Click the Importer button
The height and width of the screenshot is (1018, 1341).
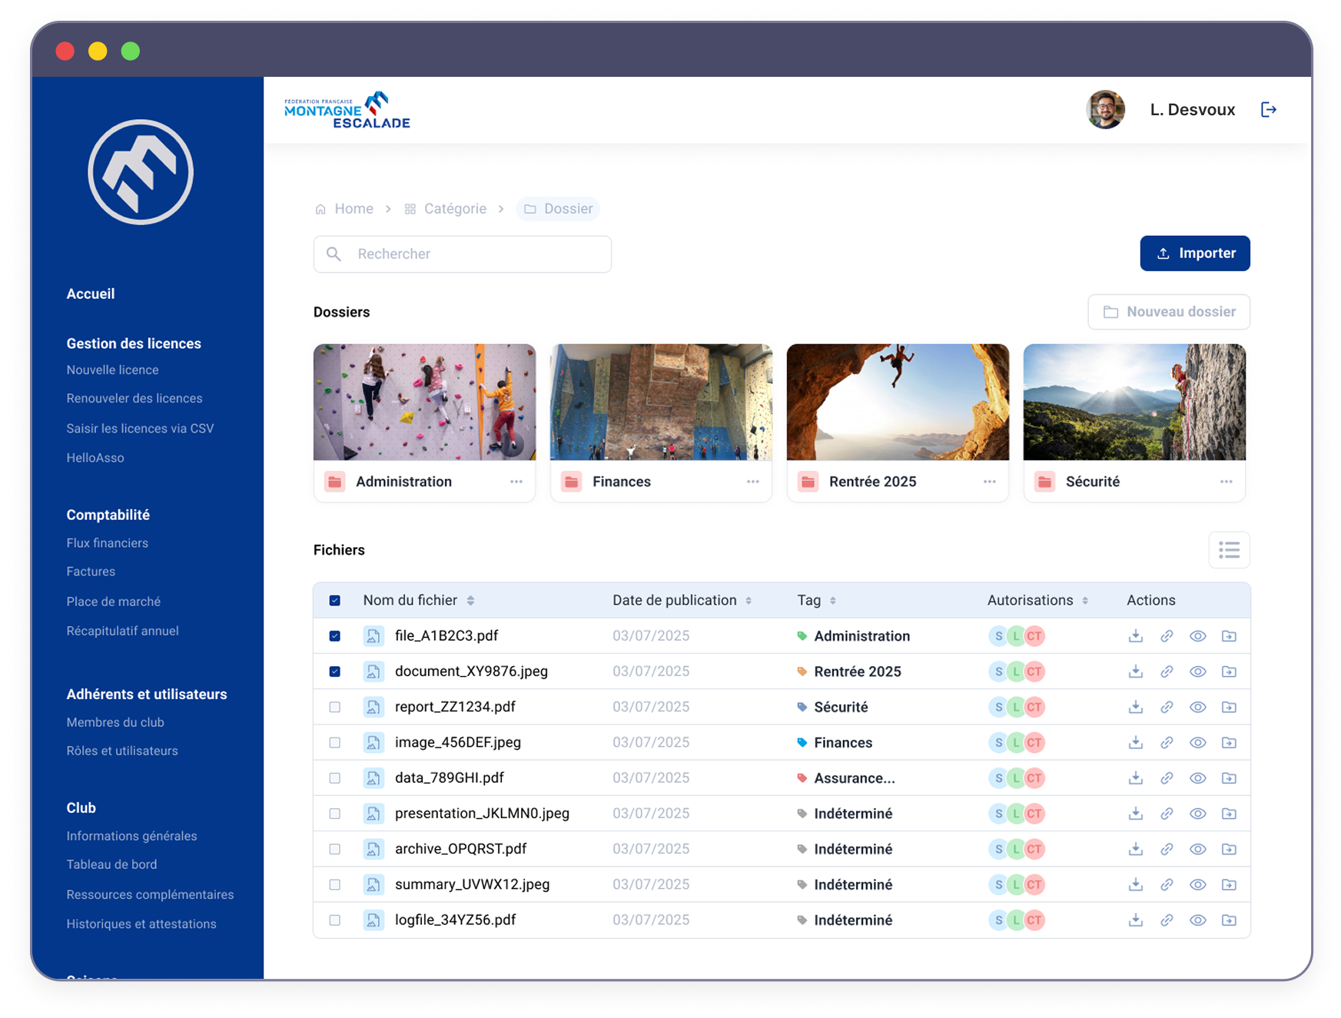coord(1194,254)
